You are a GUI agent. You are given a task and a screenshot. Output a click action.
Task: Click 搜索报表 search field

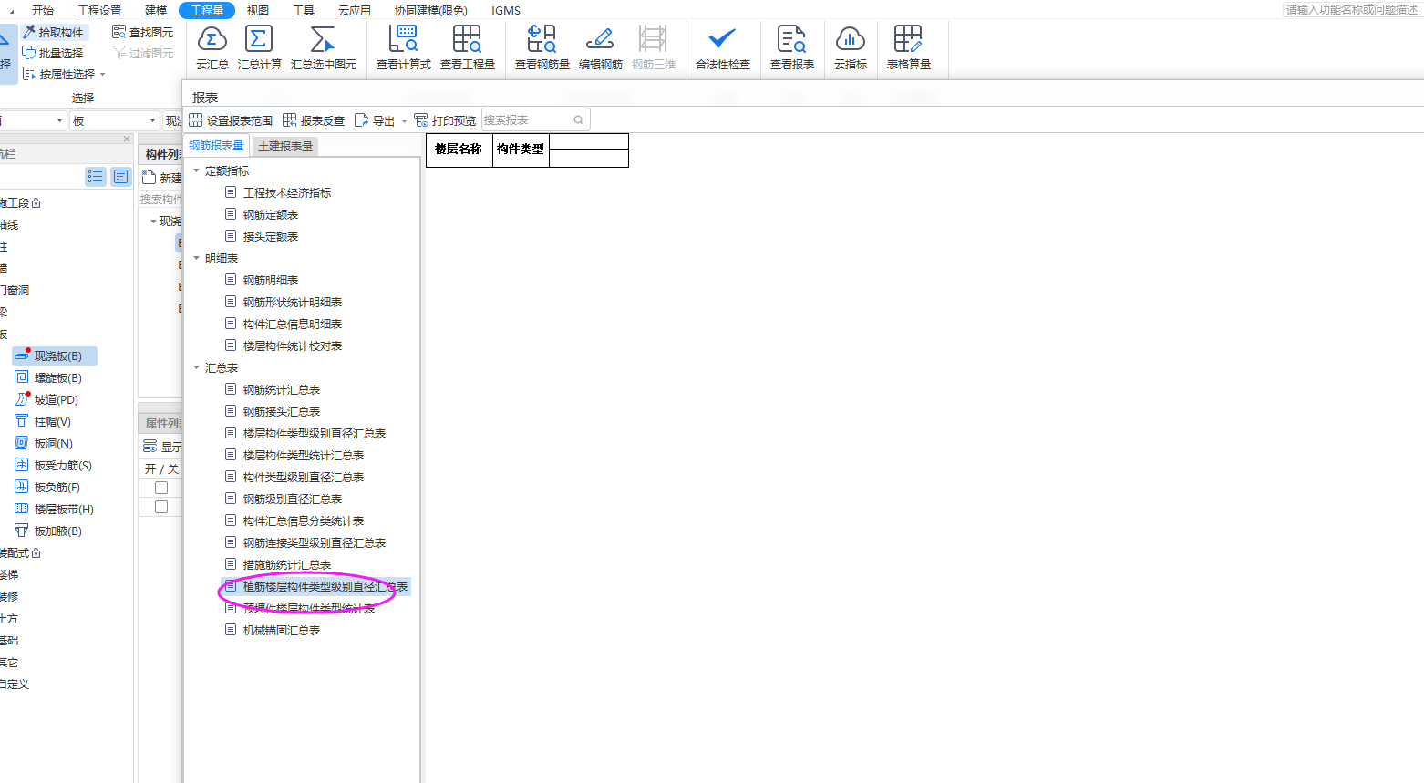[x=535, y=119]
